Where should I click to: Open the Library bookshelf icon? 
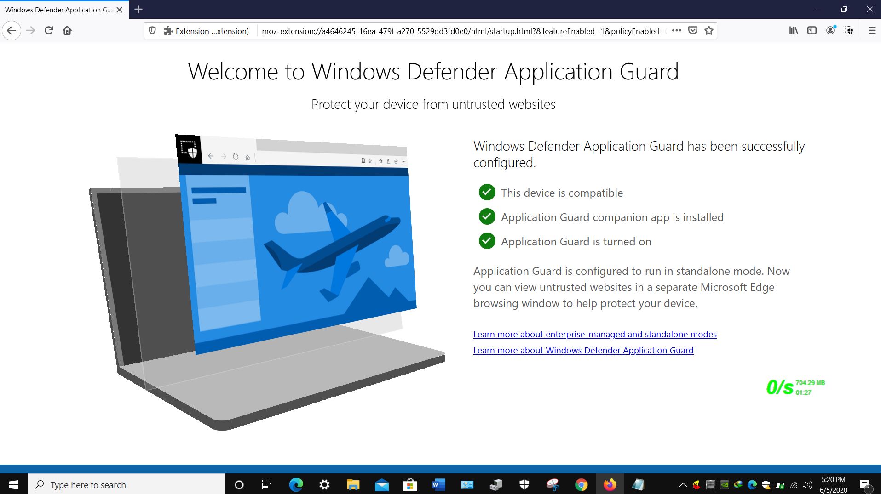(x=794, y=31)
